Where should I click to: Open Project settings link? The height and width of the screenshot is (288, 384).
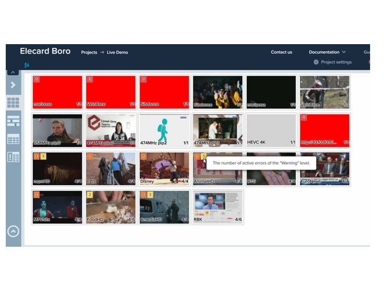[x=336, y=62]
